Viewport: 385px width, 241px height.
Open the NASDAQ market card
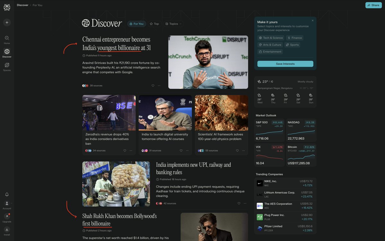tap(301, 130)
